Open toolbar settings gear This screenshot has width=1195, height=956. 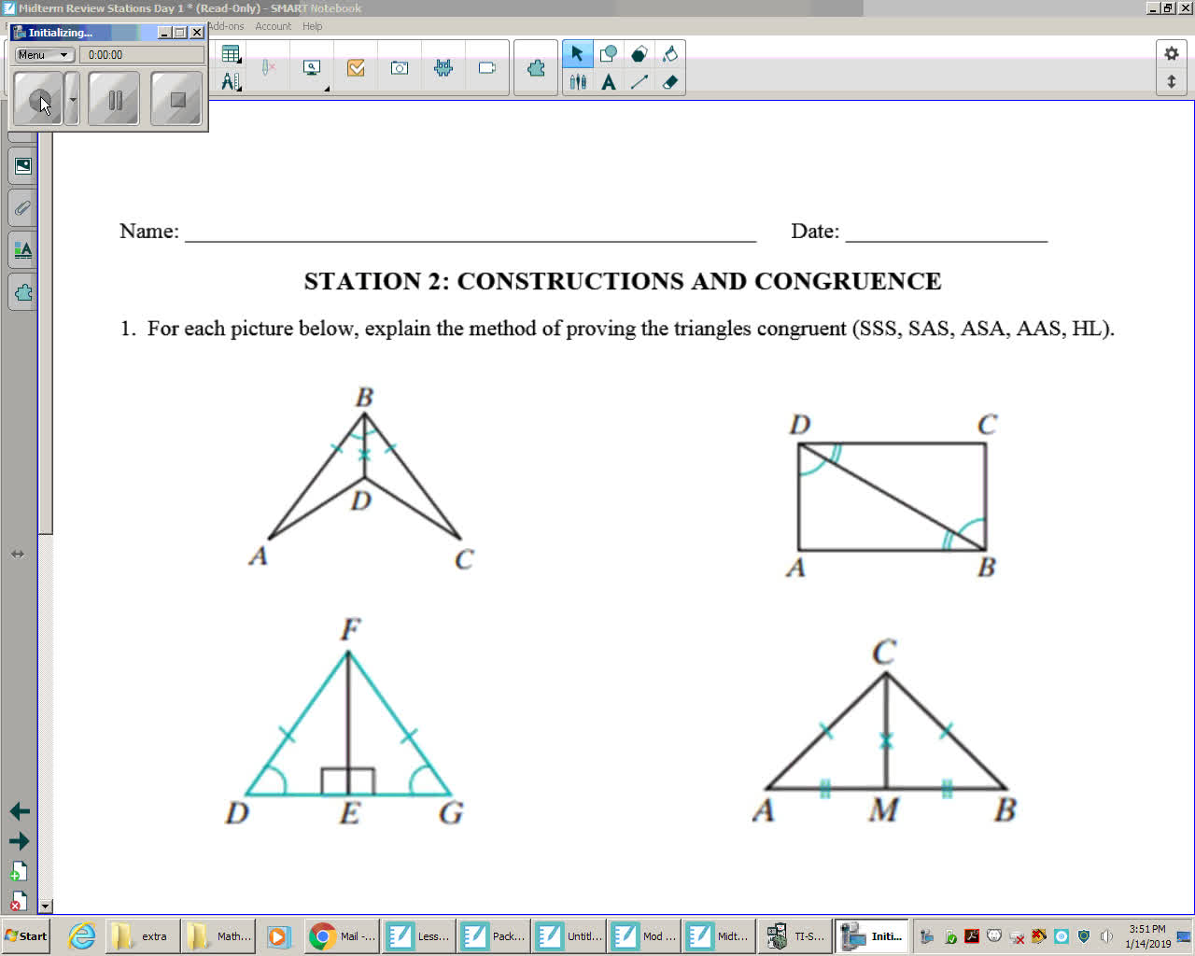pos(1172,53)
